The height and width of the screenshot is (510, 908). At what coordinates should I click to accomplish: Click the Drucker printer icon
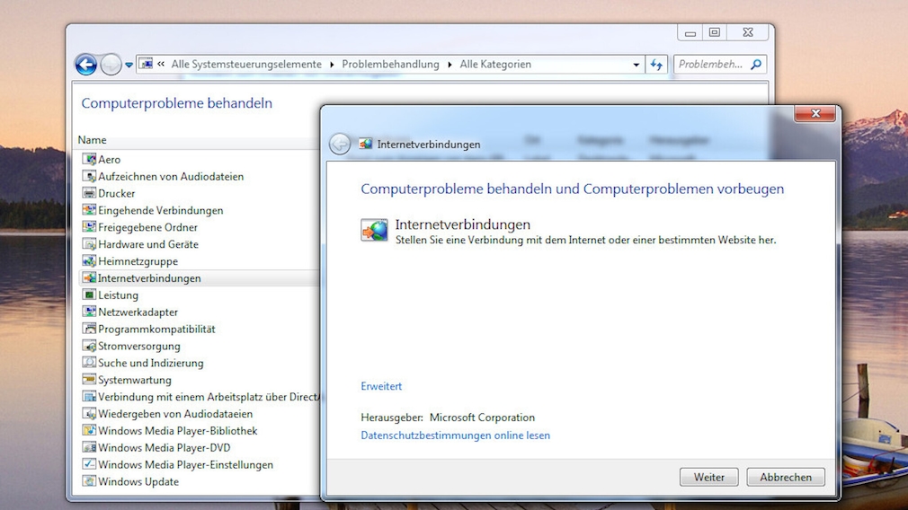[89, 193]
